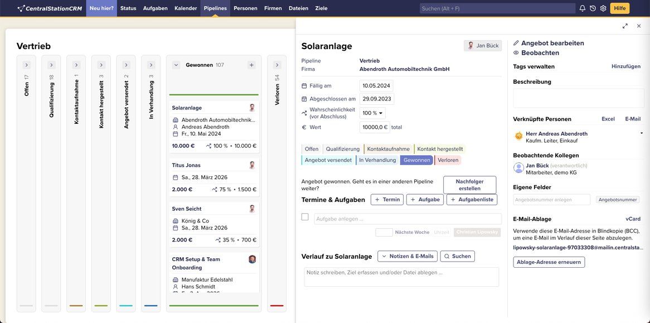Click the calendar check icon beside Abgeschlossen am
650x323 pixels.
click(304, 99)
